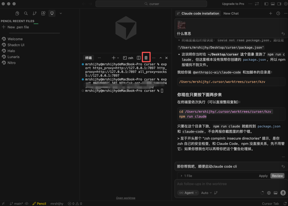
Task: Open chat history with the clock icon
Action: [278, 13]
